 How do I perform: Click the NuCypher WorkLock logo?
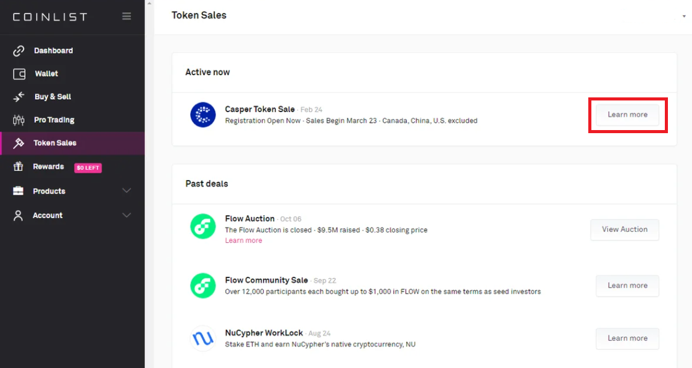click(202, 338)
